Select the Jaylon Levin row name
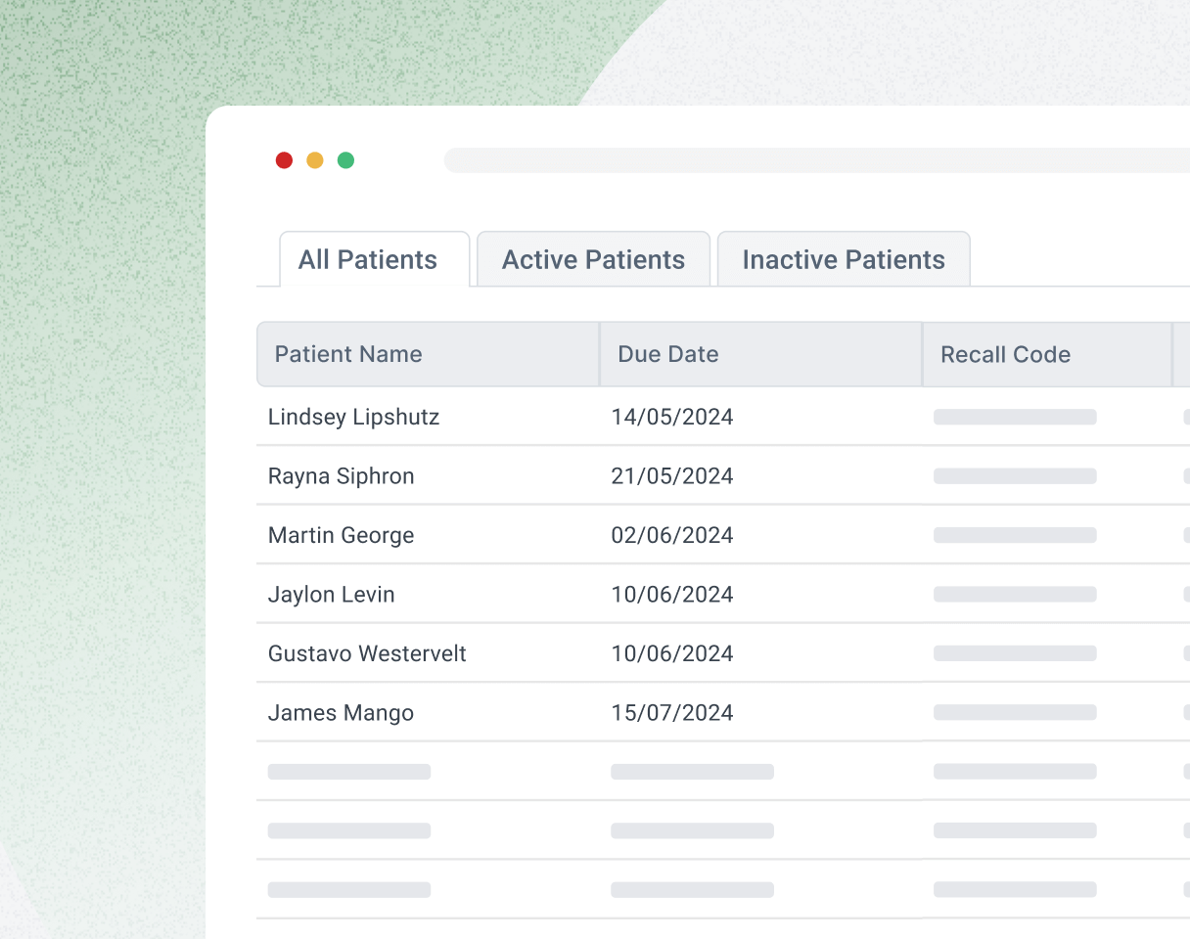1190x939 pixels. click(x=331, y=595)
